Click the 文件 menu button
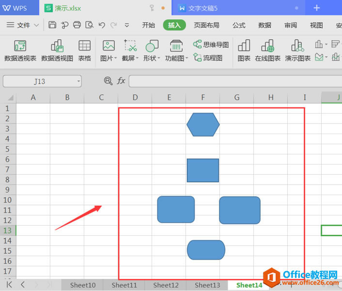The height and width of the screenshot is (291, 342). pyautogui.click(x=23, y=25)
